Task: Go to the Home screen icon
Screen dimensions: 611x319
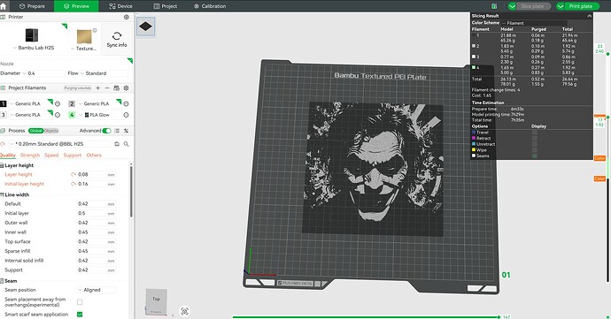Action: pyautogui.click(x=4, y=6)
